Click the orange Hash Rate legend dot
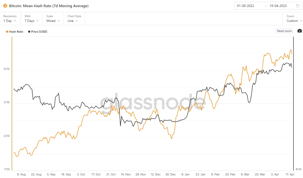This screenshot has height=178, width=303. pyautogui.click(x=7, y=31)
